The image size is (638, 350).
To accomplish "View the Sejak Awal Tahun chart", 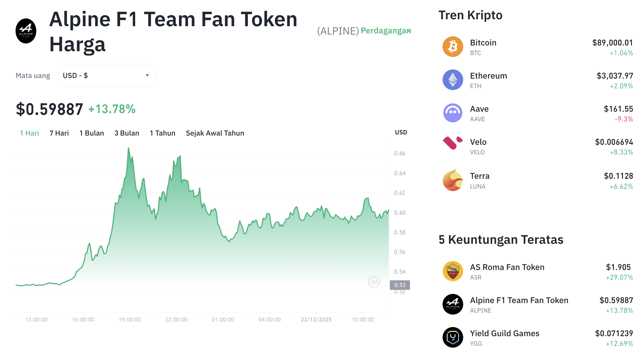I will tap(215, 133).
